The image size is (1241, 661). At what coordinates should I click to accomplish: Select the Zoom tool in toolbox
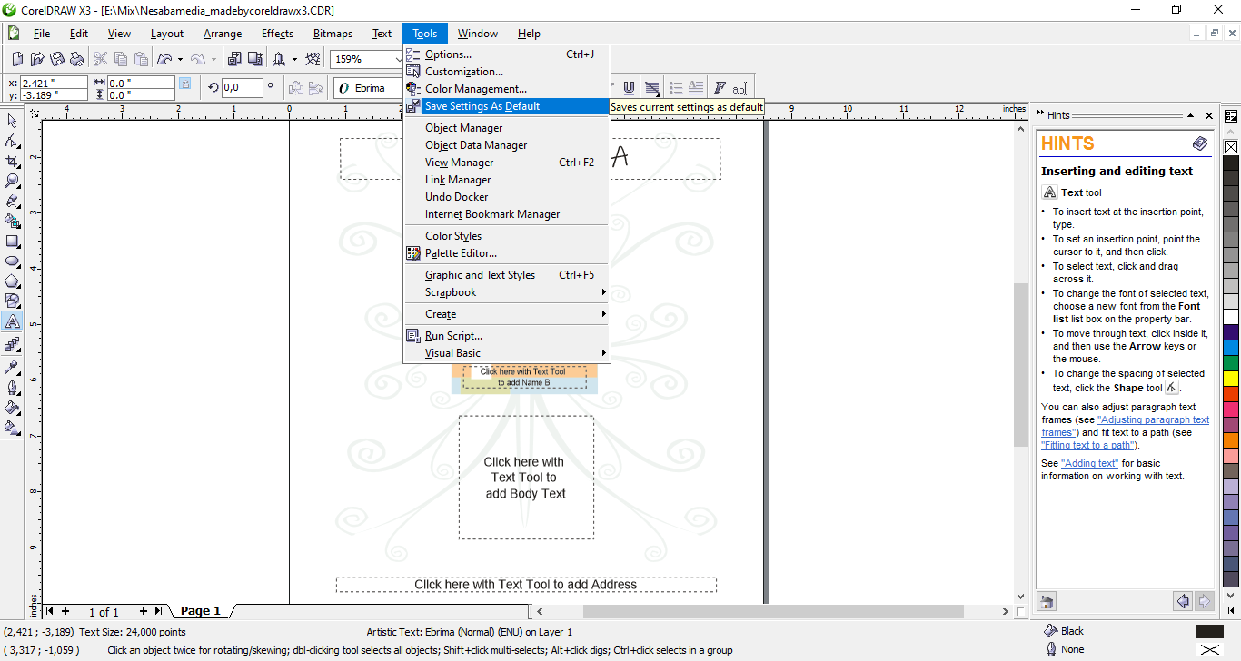(x=13, y=182)
